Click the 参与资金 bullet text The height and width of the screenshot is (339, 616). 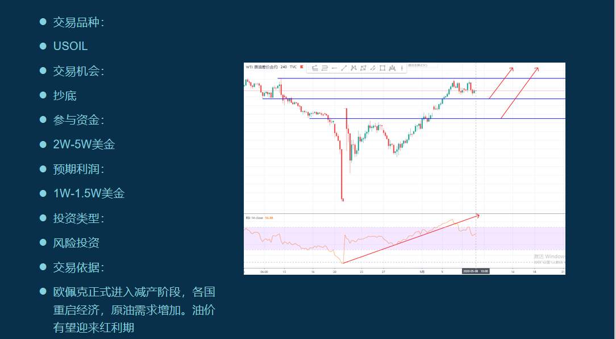78,120
